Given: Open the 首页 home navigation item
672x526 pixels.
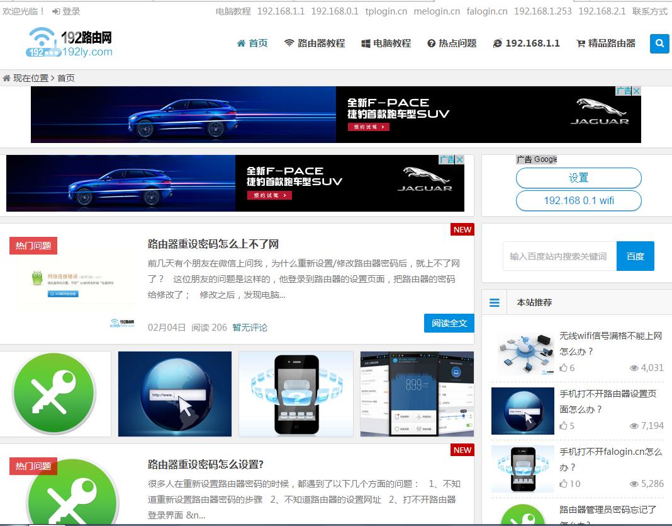Looking at the screenshot, I should 252,43.
